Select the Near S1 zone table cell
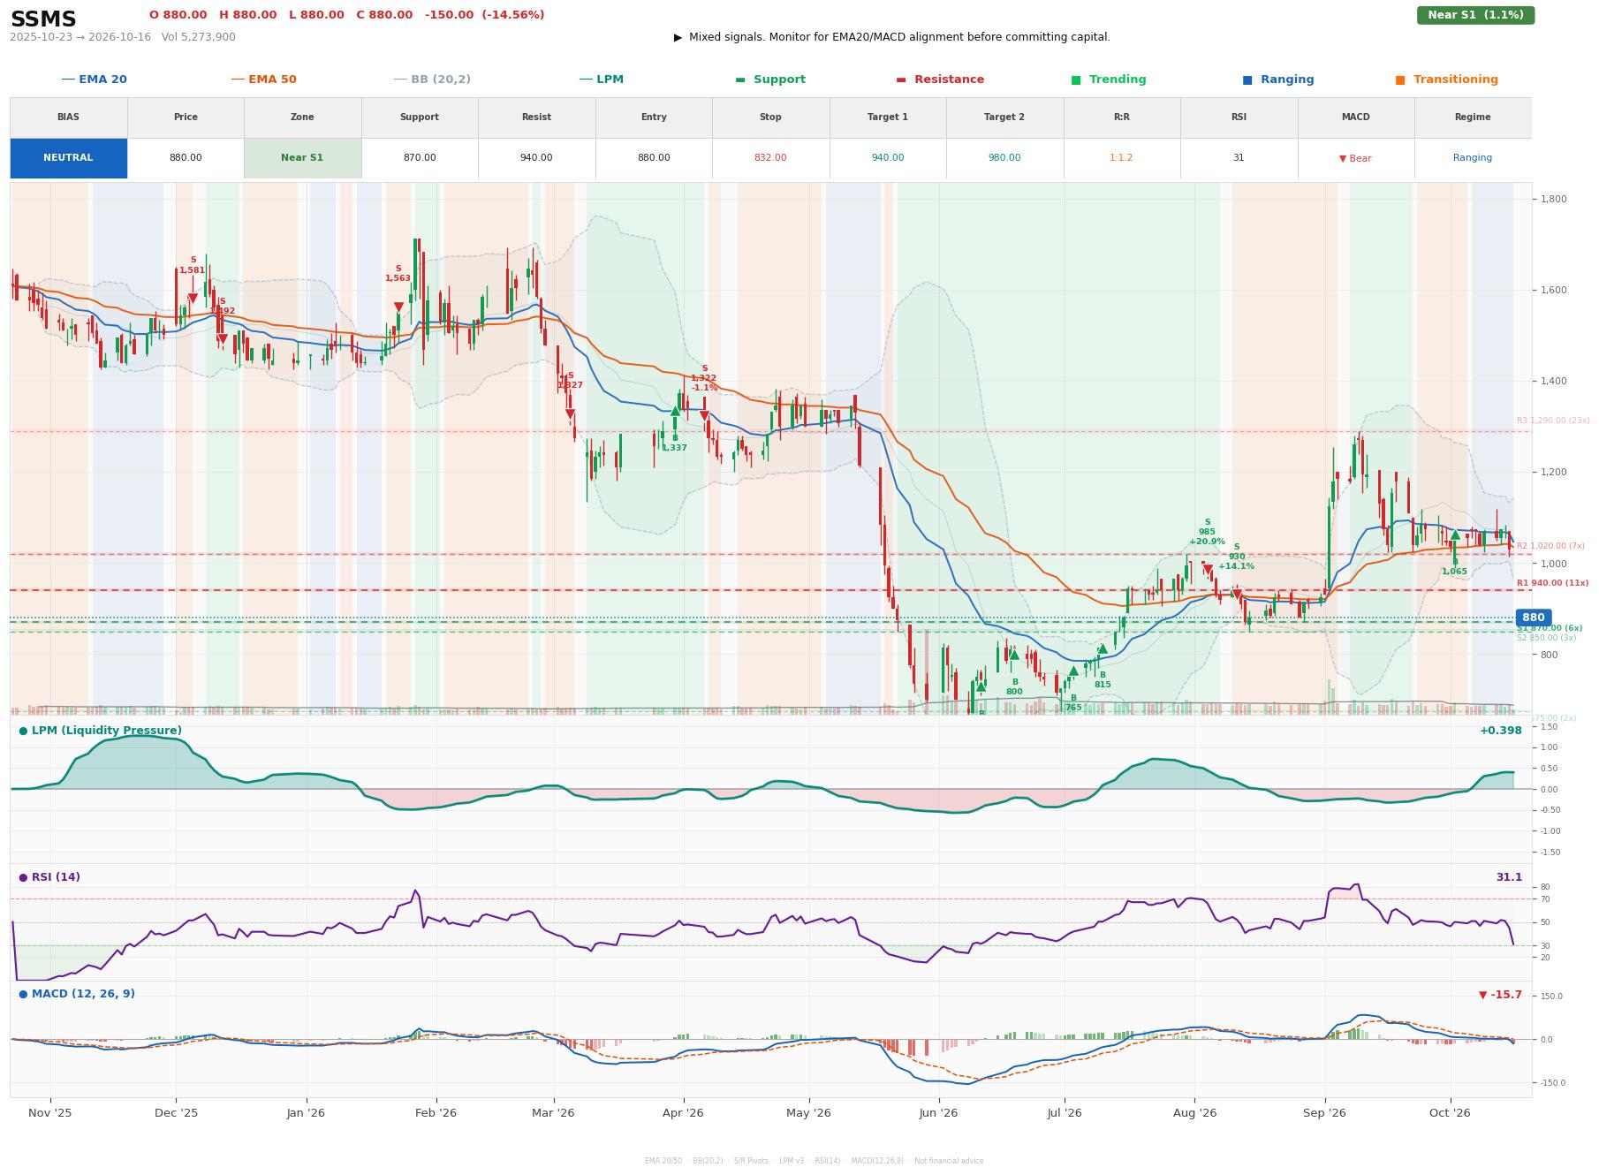This screenshot has width=1599, height=1175. pyautogui.click(x=302, y=158)
